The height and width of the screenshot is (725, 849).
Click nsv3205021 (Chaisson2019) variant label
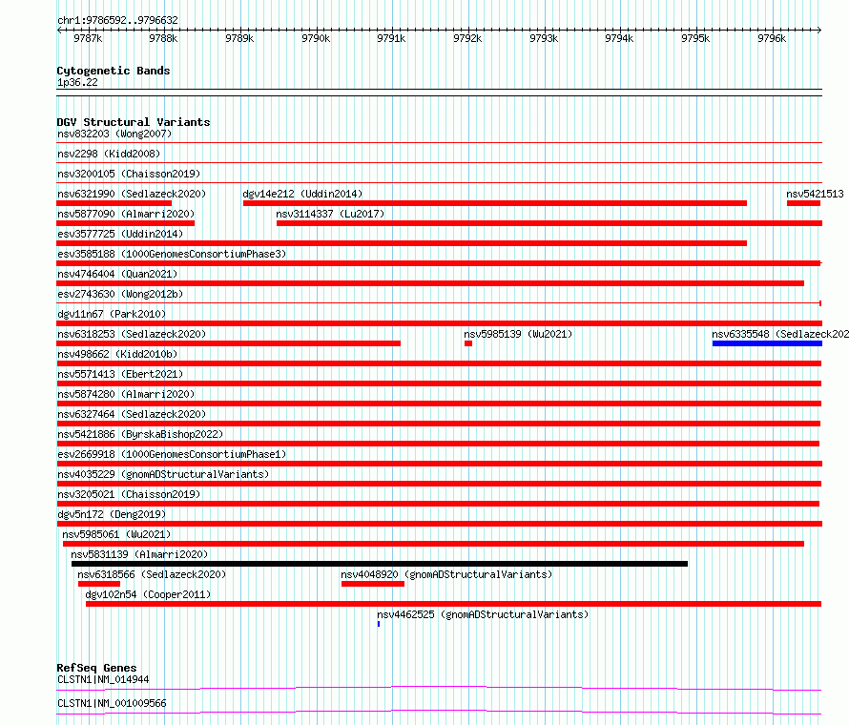coord(129,494)
